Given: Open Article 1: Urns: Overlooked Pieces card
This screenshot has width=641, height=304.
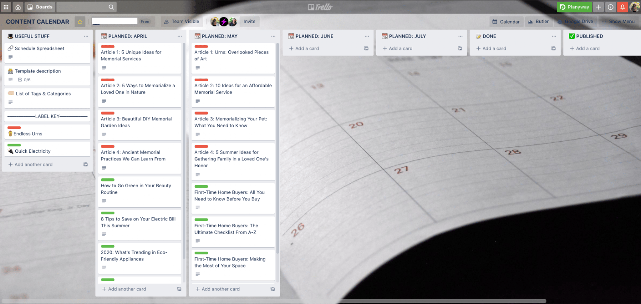Looking at the screenshot, I should click(233, 58).
